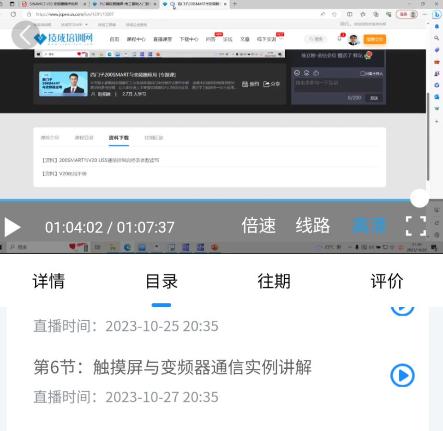
Task: Open the 倍速 playback speed options
Action: (258, 225)
